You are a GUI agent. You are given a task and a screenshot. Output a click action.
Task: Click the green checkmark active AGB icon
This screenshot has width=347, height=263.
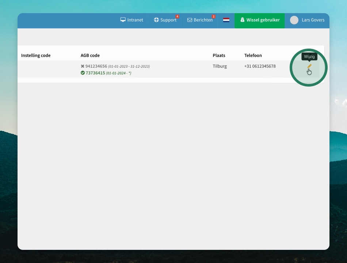[83, 73]
